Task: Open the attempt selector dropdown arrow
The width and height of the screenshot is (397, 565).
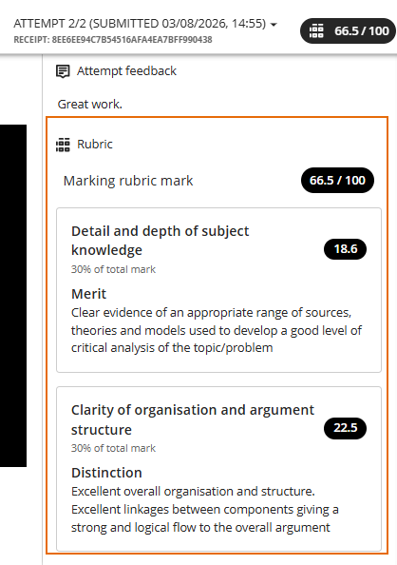Action: click(x=274, y=25)
